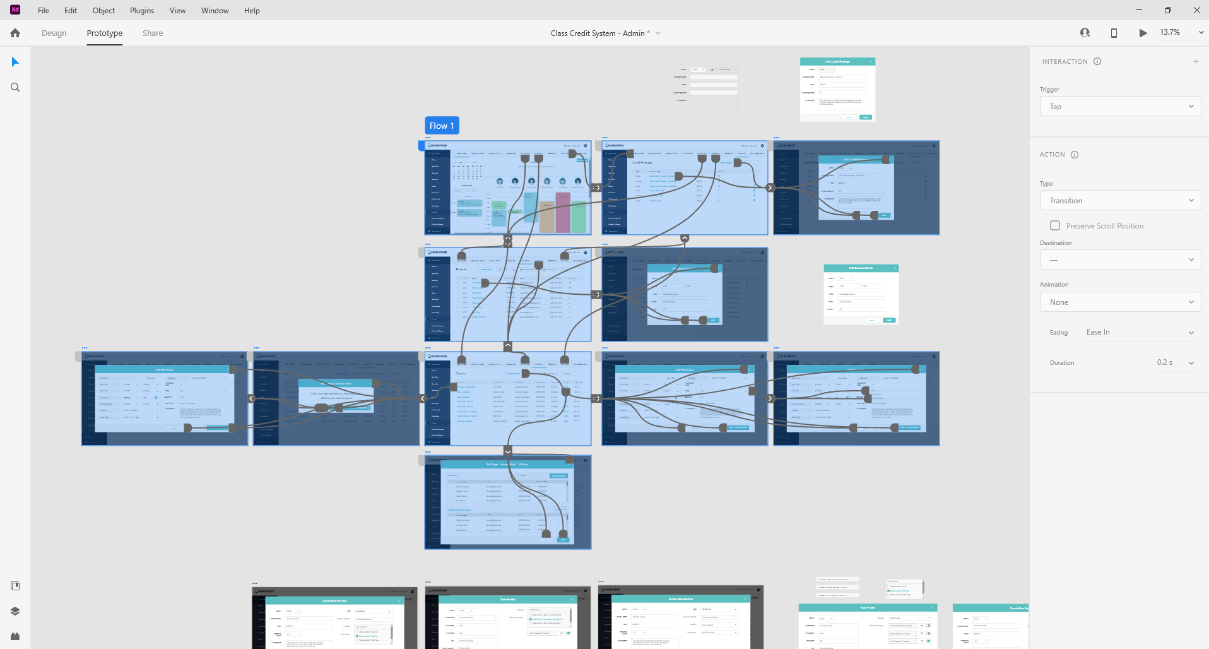Choose the Select arrow tool
The width and height of the screenshot is (1209, 649).
pos(15,62)
